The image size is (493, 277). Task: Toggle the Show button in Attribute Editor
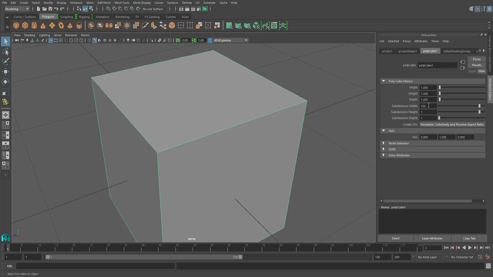click(x=472, y=71)
